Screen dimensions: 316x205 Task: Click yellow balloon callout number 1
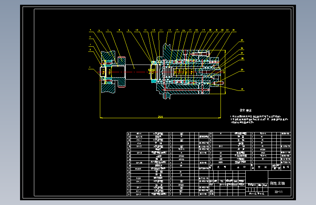[90, 67]
